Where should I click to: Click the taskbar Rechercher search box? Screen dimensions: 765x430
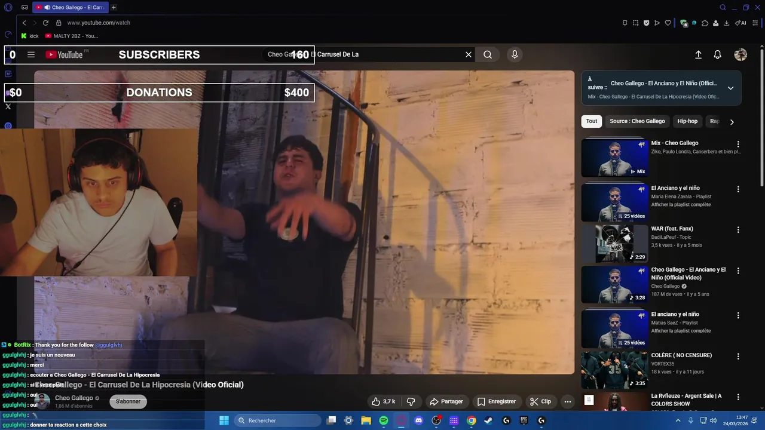(278, 420)
